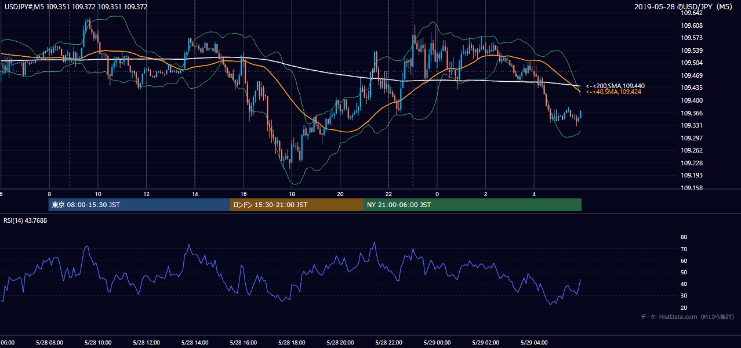Screen dimensions: 741x348
Task: Click the 5/28 14:00 time label
Action: [195, 342]
